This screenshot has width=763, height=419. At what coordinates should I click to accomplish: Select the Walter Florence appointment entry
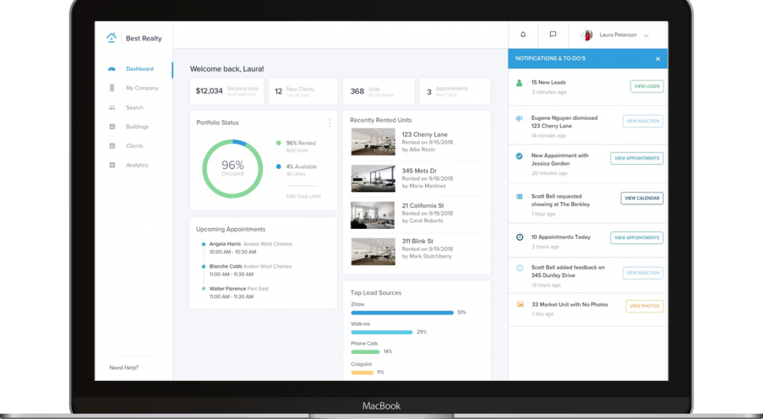point(239,292)
